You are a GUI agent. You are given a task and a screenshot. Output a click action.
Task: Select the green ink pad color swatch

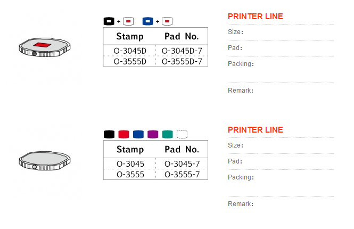pos(168,134)
